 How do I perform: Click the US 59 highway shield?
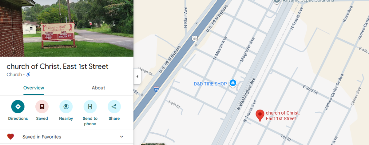pyautogui.click(x=194, y=38)
